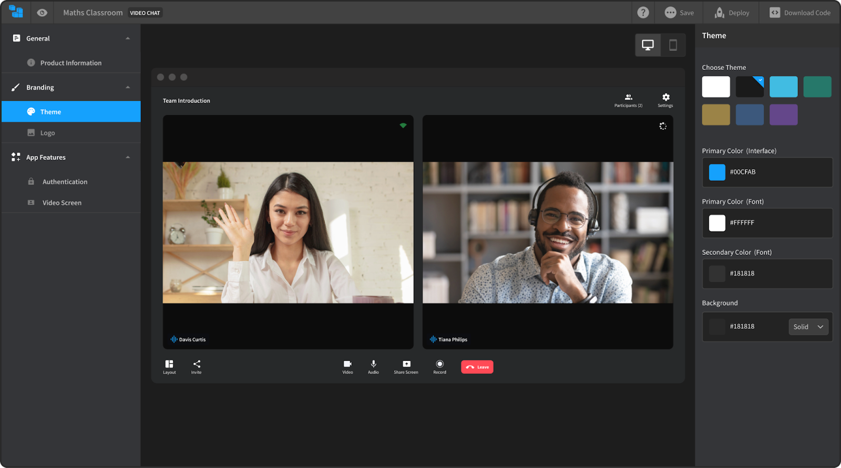Click Branding brush icon
This screenshot has width=841, height=468.
pyautogui.click(x=16, y=87)
